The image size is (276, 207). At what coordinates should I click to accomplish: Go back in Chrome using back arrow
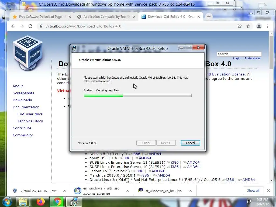click(x=13, y=26)
